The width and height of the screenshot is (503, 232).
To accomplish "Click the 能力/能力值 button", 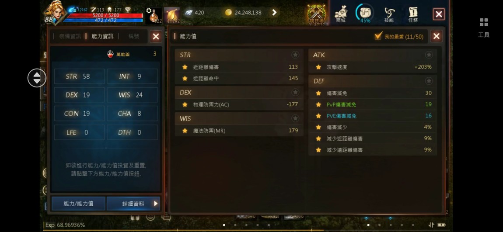I will point(79,204).
